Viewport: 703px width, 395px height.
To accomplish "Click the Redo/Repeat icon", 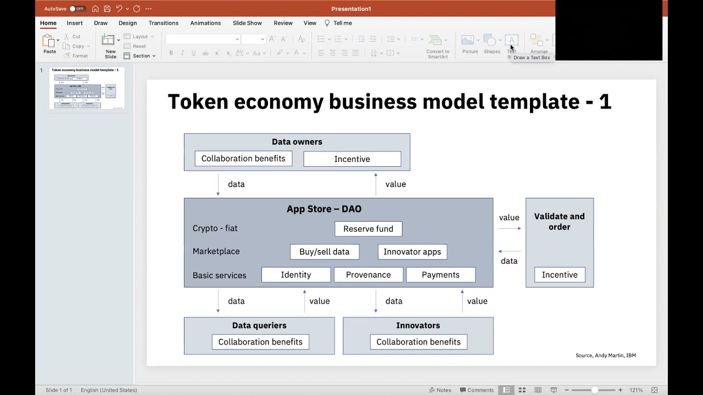I will click(136, 9).
